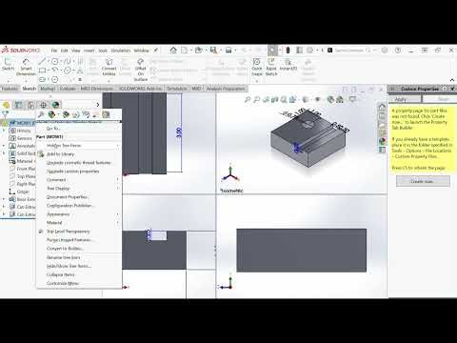Click Apply in Custom Properties pane
457x343 pixels.
coord(405,99)
